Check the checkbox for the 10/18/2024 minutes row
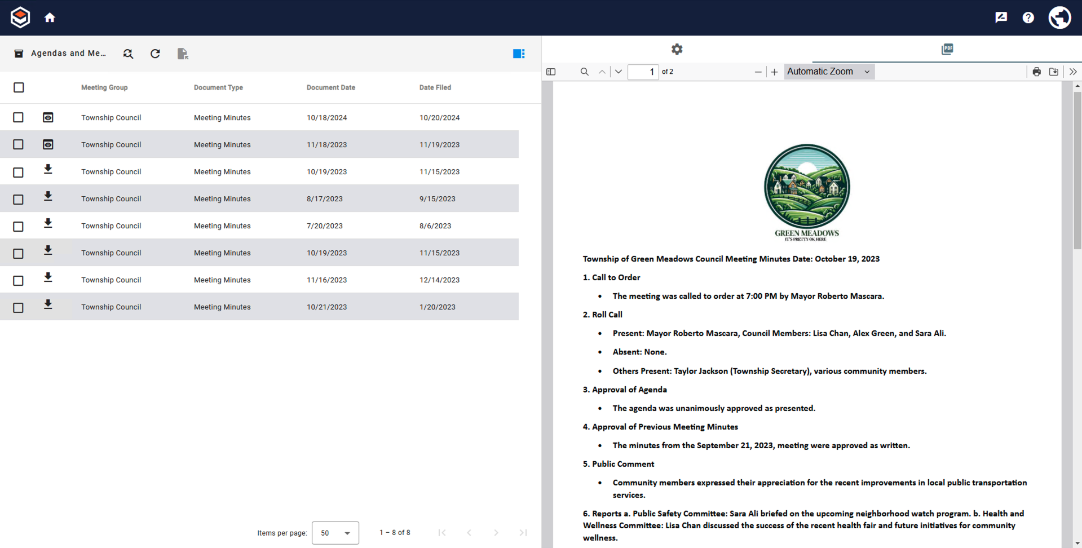Image resolution: width=1082 pixels, height=548 pixels. (x=18, y=117)
